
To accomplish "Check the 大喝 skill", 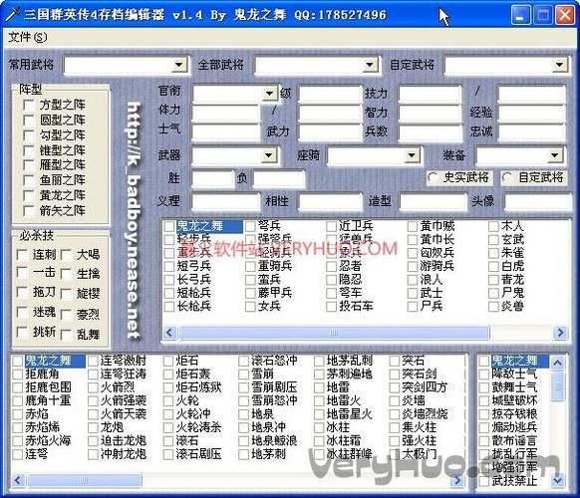I will click(x=66, y=255).
